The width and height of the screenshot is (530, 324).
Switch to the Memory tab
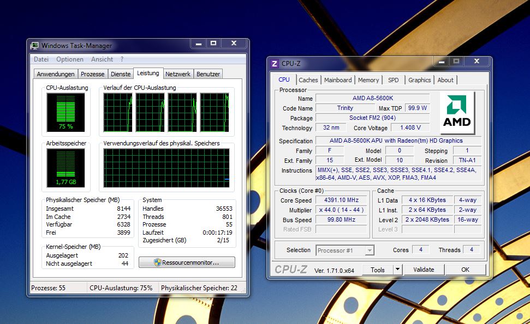pyautogui.click(x=368, y=80)
